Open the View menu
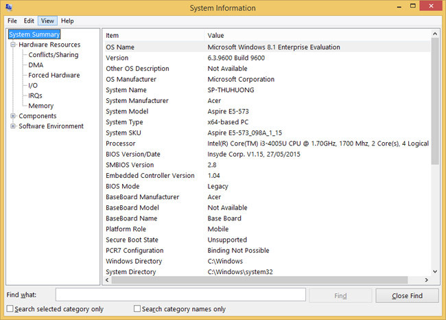The image size is (446, 320). pyautogui.click(x=47, y=21)
